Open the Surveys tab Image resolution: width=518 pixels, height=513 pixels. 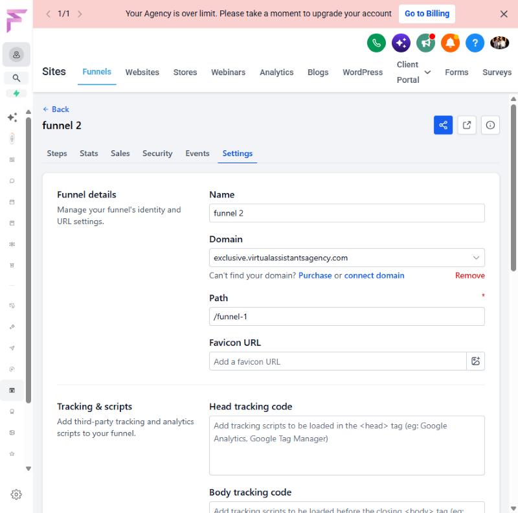click(497, 72)
